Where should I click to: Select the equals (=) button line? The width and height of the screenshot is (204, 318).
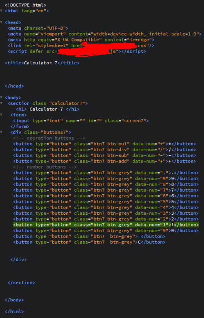pyautogui.click(x=89, y=236)
